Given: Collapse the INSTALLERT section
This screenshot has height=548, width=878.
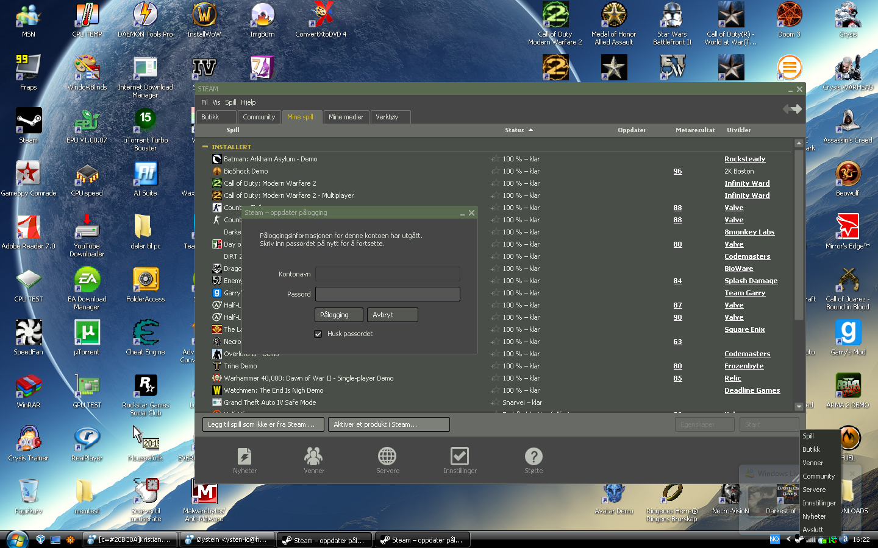Looking at the screenshot, I should click(205, 147).
